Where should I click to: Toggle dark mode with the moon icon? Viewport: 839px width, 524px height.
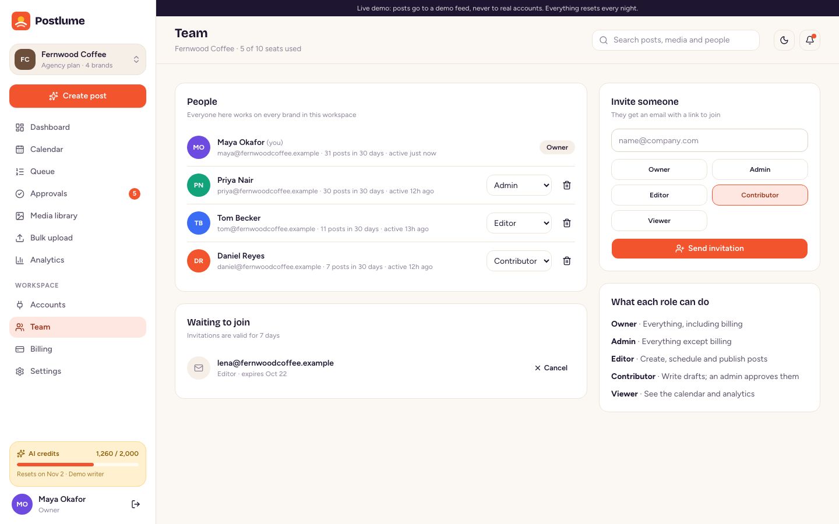(784, 40)
